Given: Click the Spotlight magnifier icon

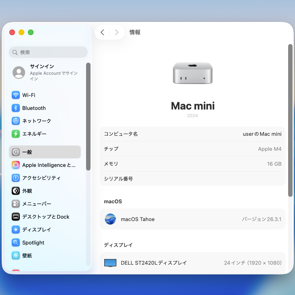Looking at the screenshot, I should (16, 242).
